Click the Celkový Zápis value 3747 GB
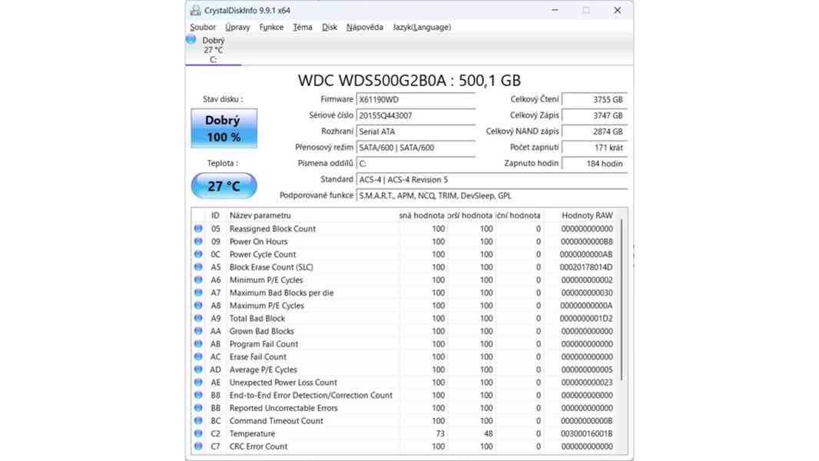Viewport: 819px width, 461px height. click(x=595, y=115)
